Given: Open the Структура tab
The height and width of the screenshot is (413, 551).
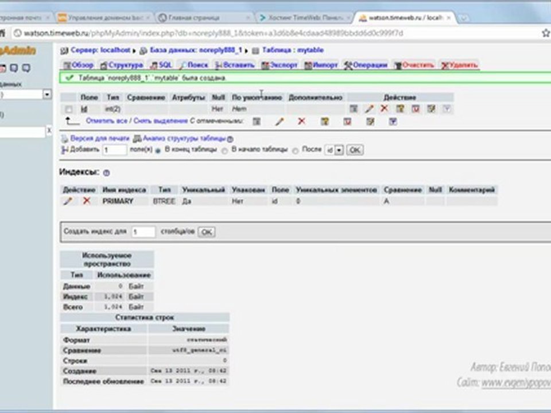Looking at the screenshot, I should click(122, 65).
